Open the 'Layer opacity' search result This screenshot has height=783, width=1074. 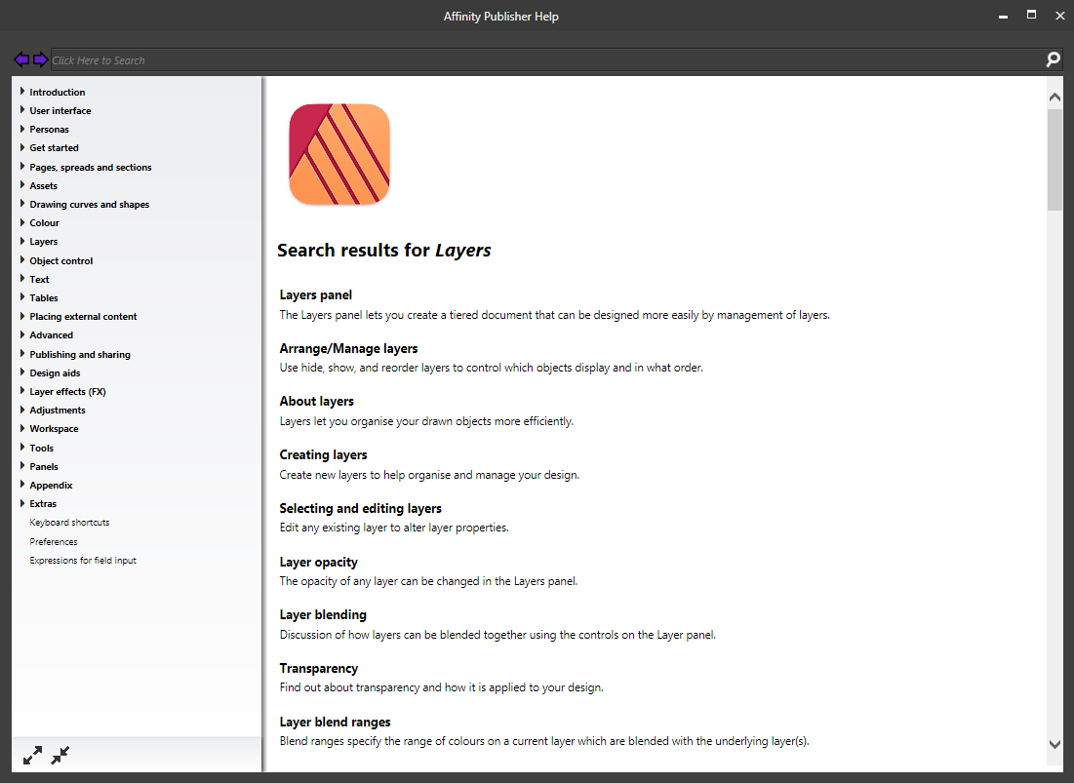(x=319, y=562)
